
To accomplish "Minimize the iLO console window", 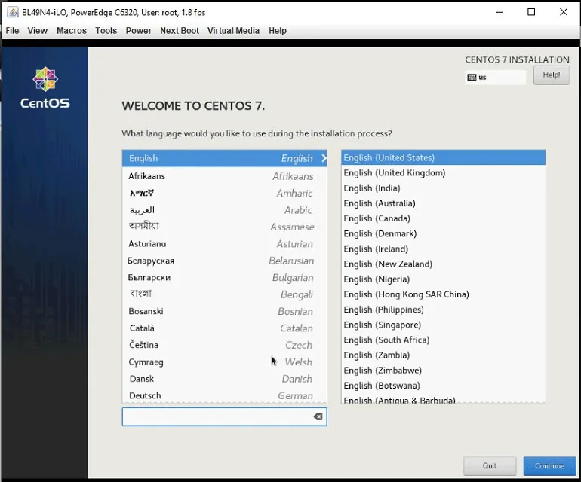I will [500, 12].
